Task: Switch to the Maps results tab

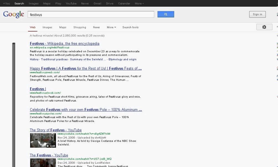Action: coord(63,27)
